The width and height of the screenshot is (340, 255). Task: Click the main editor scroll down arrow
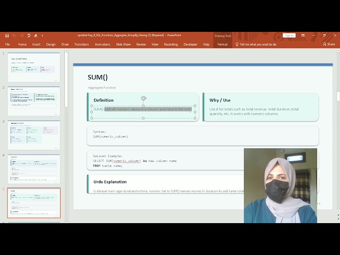(x=338, y=211)
